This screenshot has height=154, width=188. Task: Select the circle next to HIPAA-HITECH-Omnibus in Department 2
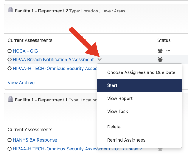tap(10, 69)
